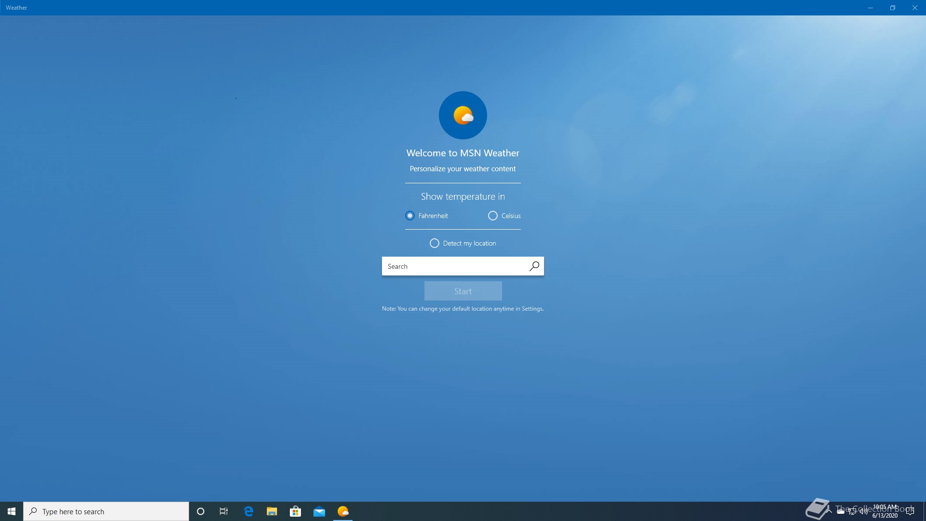
Task: Click the Weather app taskbar icon
Action: point(343,511)
